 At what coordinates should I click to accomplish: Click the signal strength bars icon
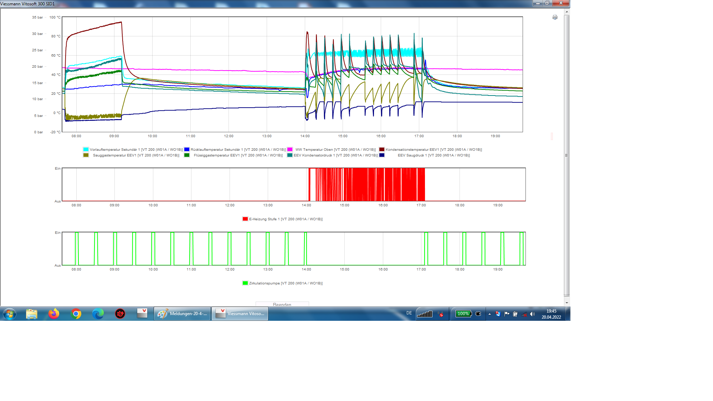(425, 314)
